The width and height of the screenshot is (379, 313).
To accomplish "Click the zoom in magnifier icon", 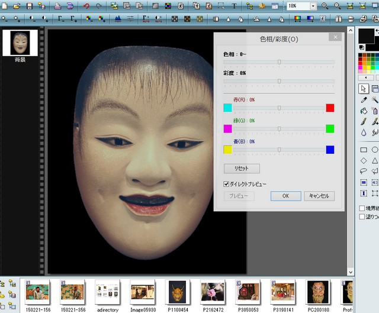I will tap(324, 6).
